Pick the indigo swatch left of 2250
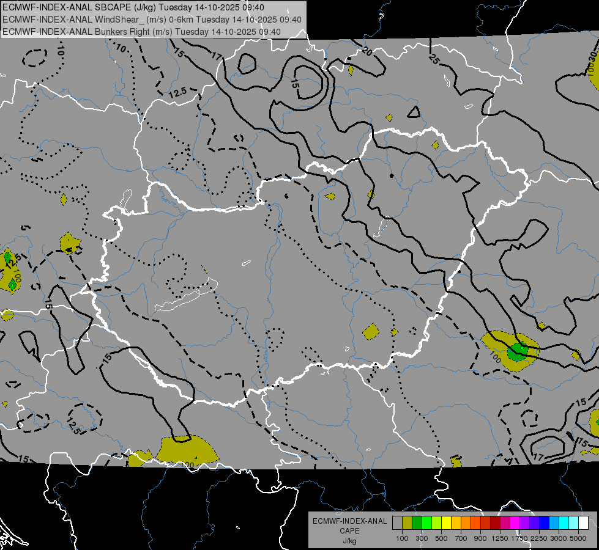This screenshot has width=599, height=550. (x=534, y=522)
